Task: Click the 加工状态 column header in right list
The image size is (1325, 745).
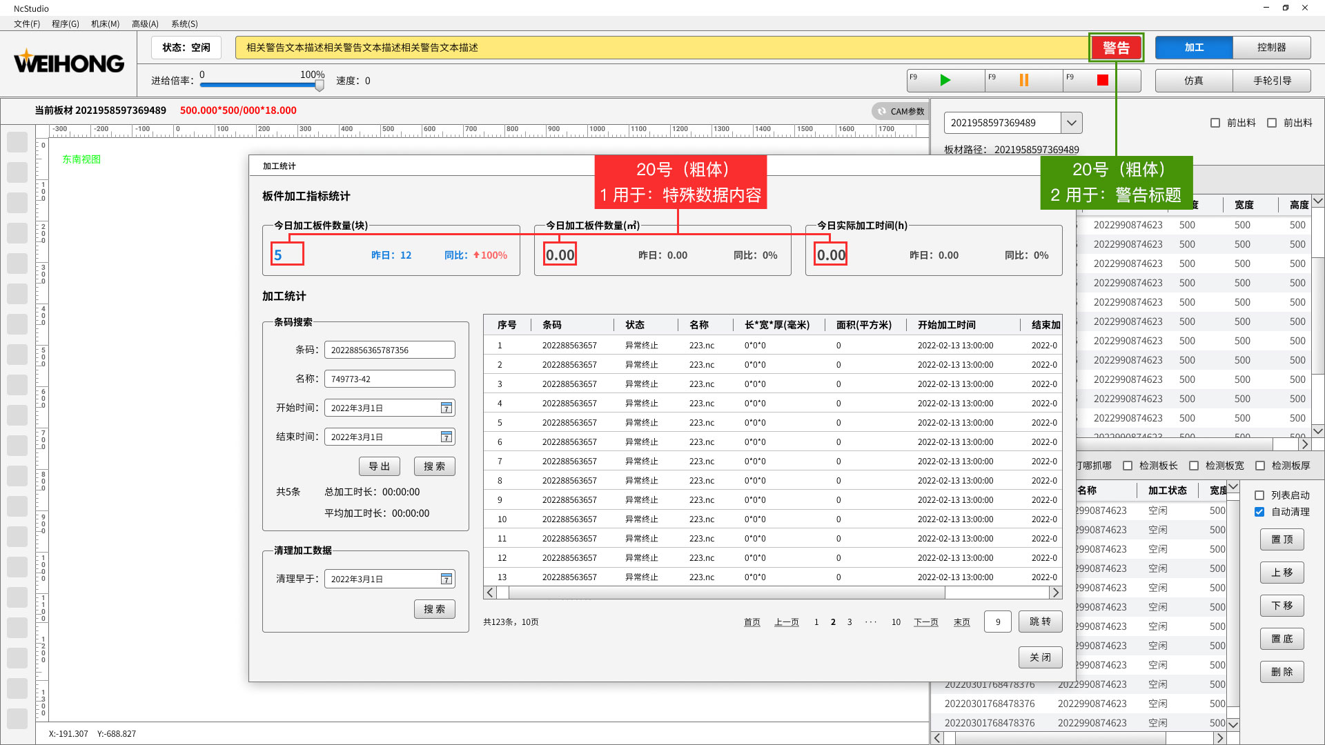Action: click(x=1168, y=490)
